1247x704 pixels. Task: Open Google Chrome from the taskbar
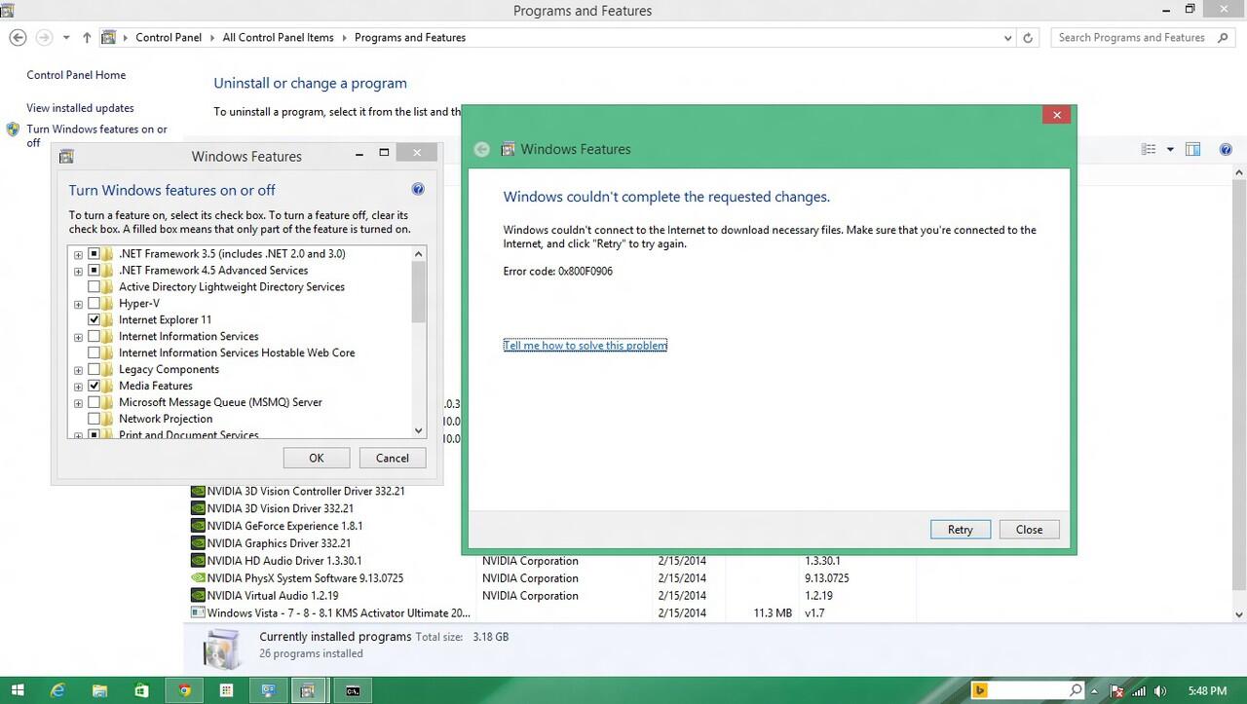(184, 690)
